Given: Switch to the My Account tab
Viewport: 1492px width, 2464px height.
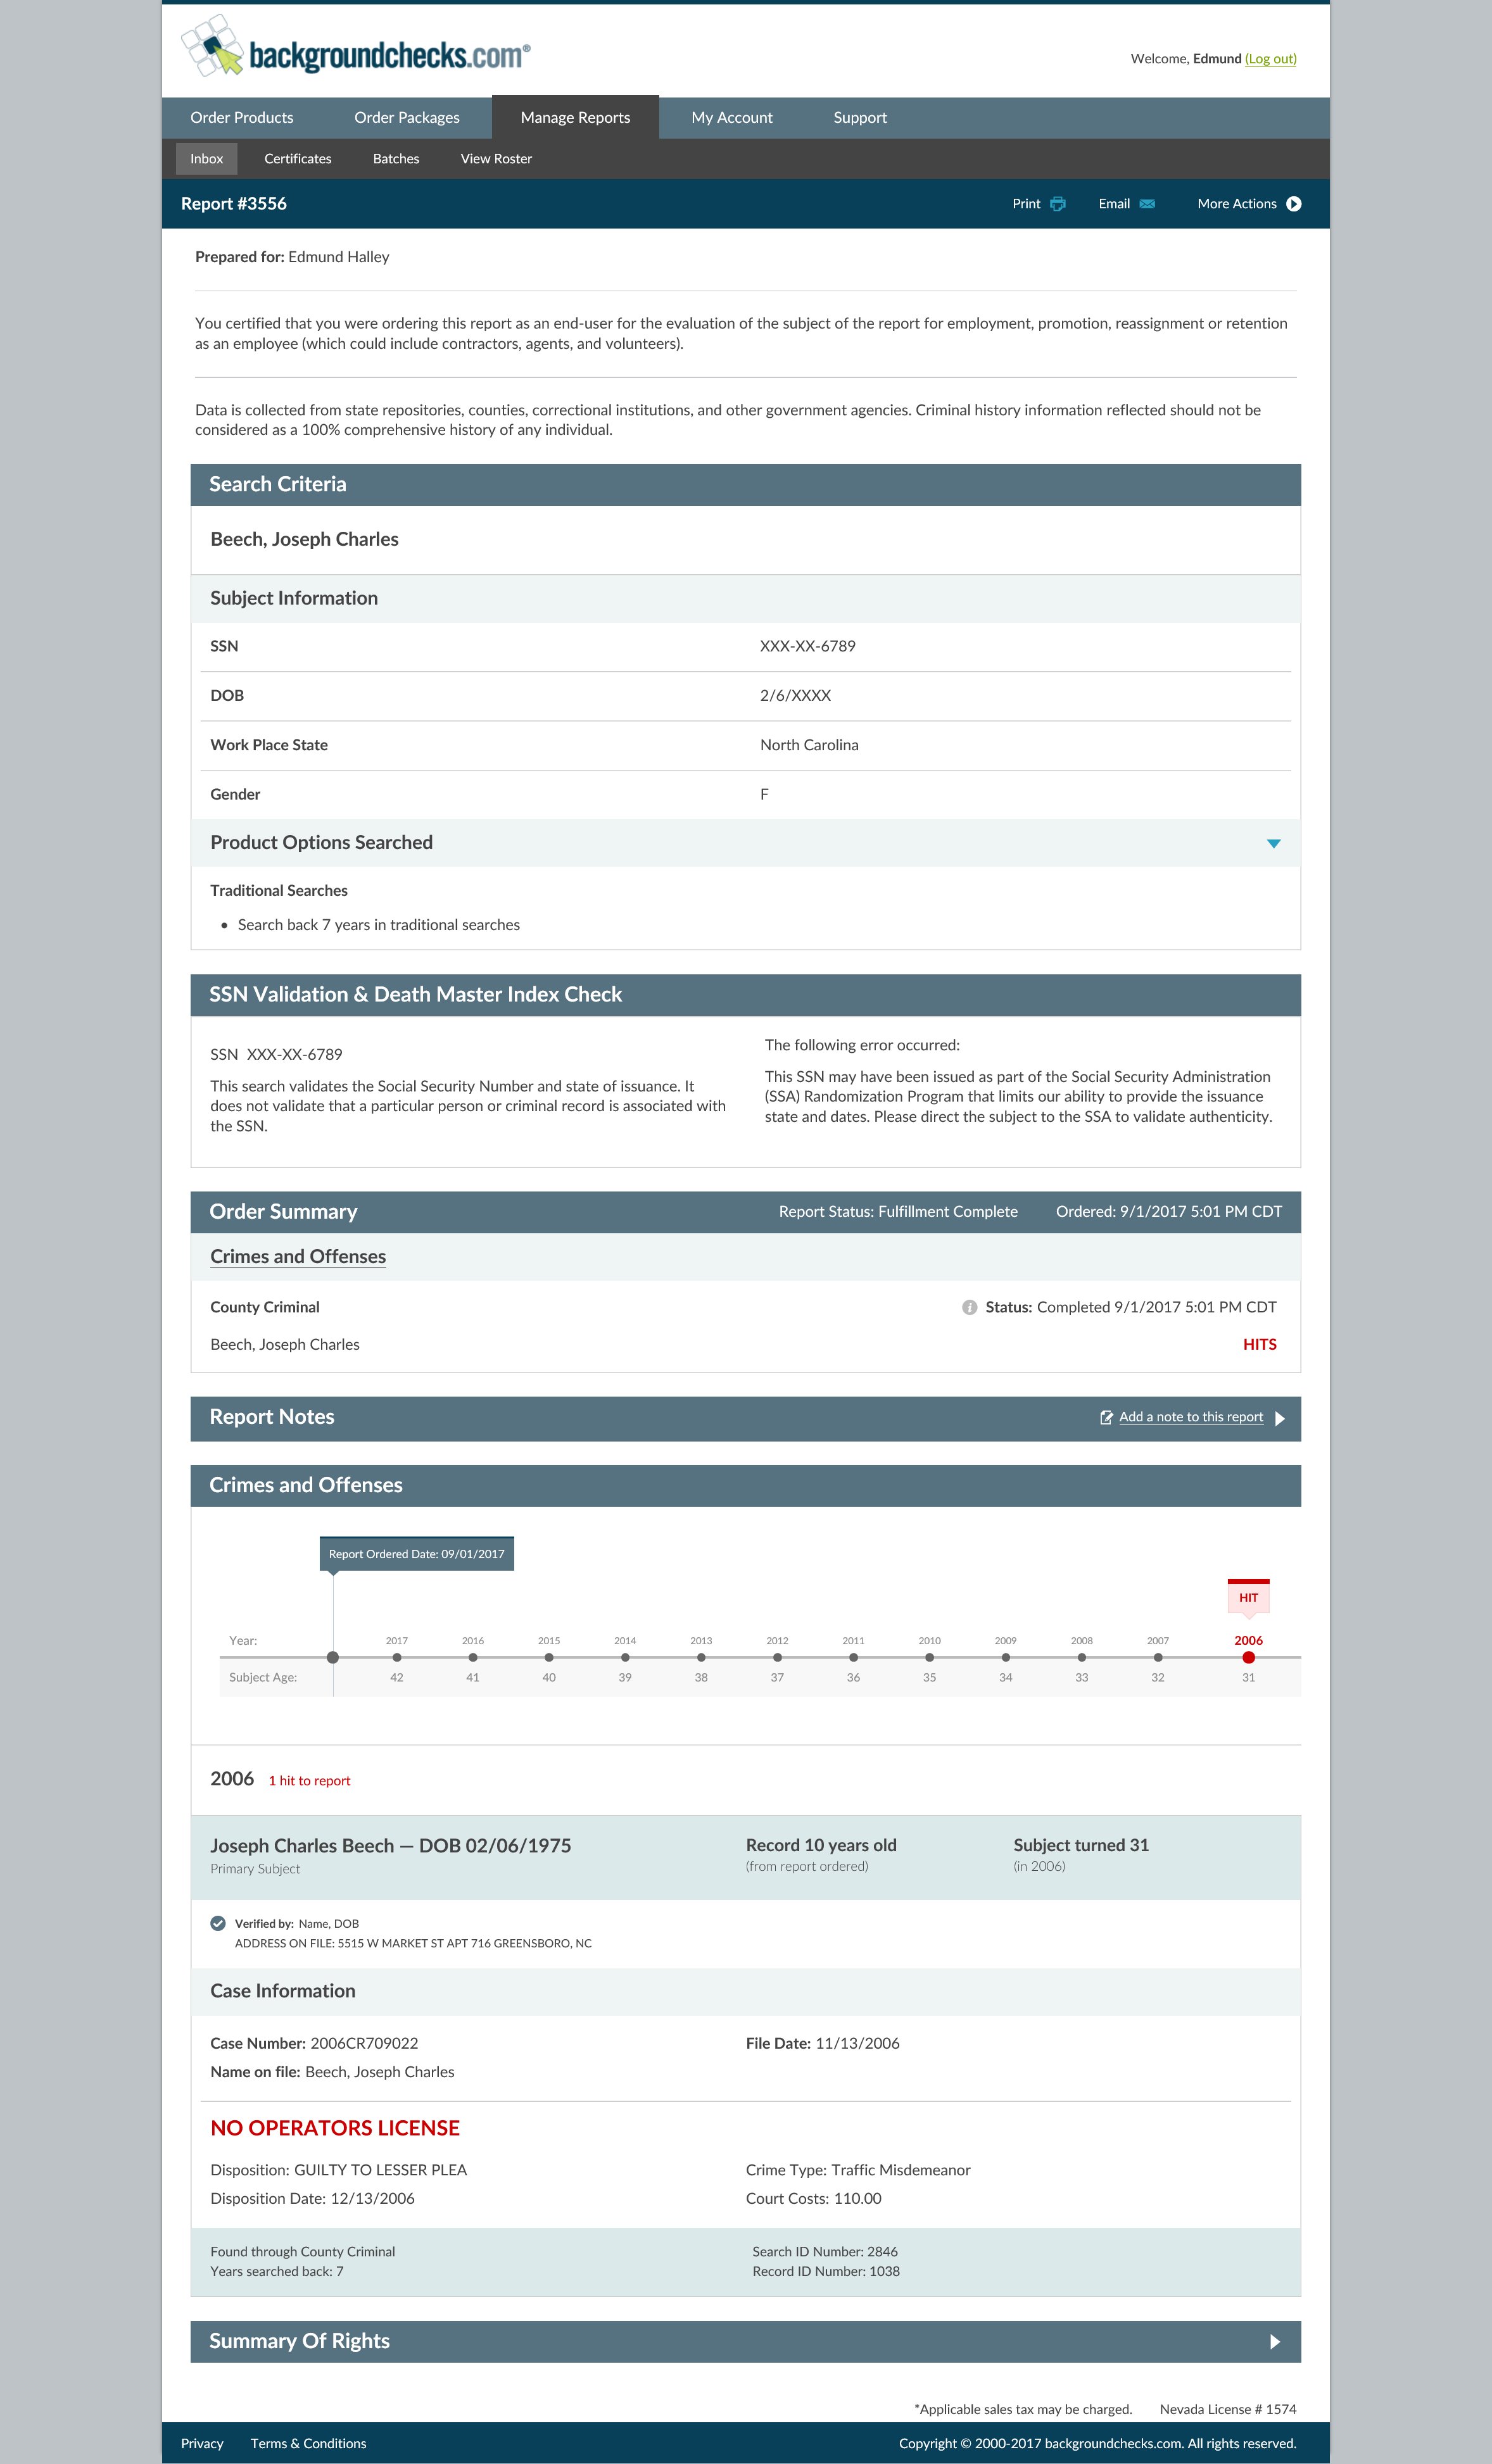Looking at the screenshot, I should [732, 118].
